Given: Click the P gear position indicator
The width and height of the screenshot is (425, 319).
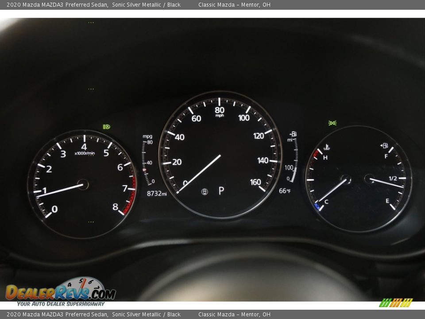Looking at the screenshot, I should (x=221, y=191).
